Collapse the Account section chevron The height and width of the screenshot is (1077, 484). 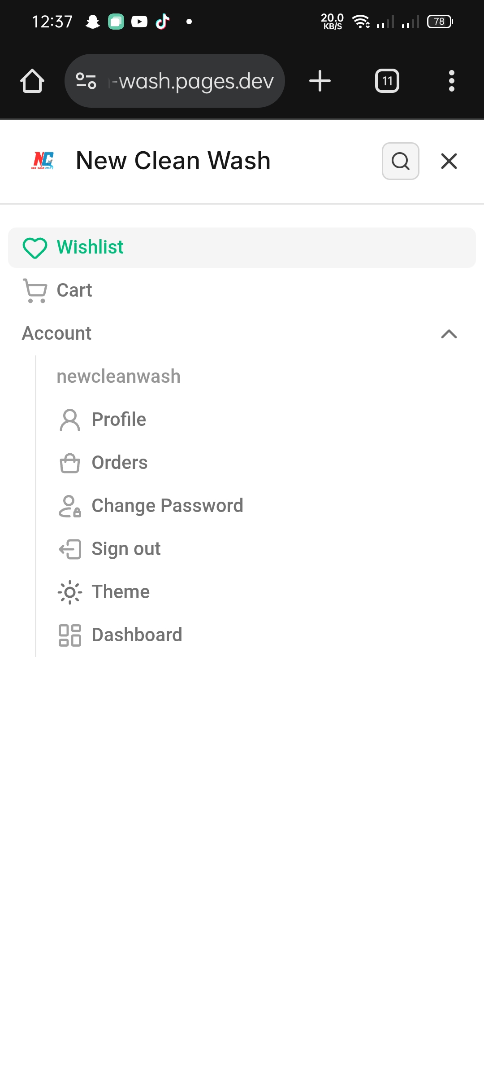click(449, 334)
